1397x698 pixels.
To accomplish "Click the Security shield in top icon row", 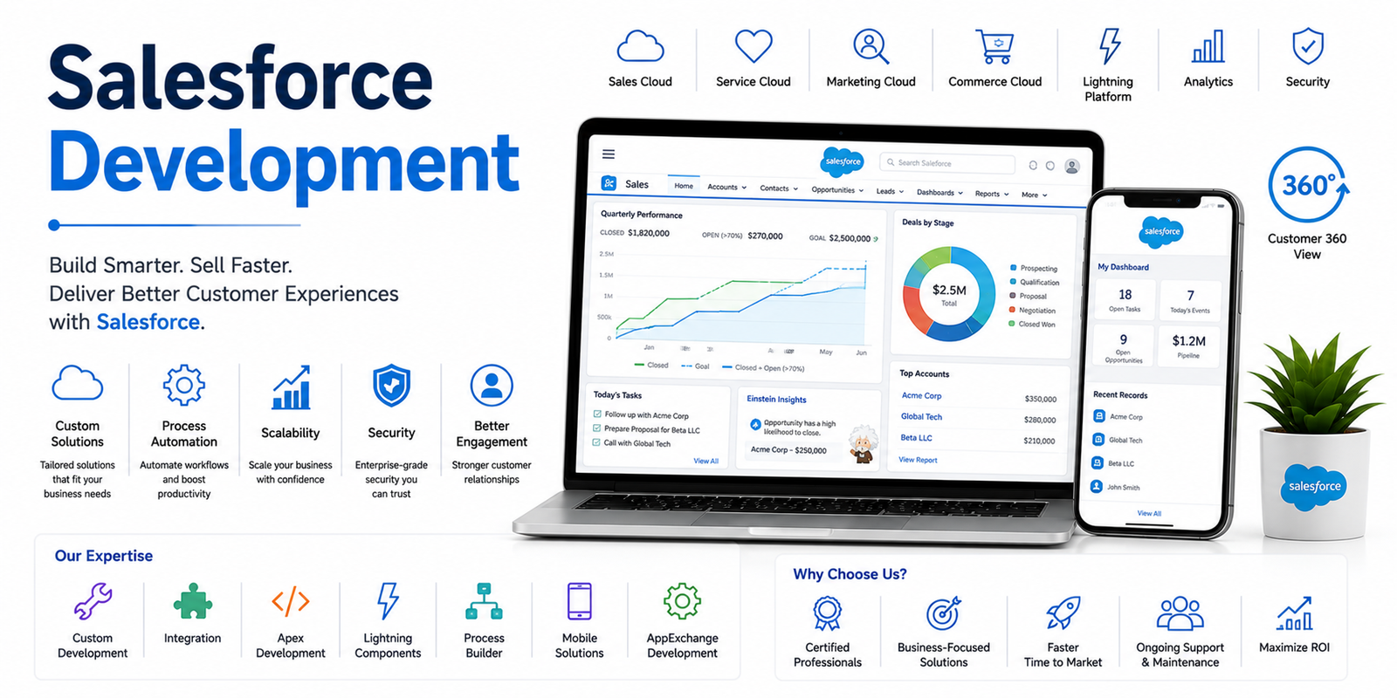I will pos(1307,46).
